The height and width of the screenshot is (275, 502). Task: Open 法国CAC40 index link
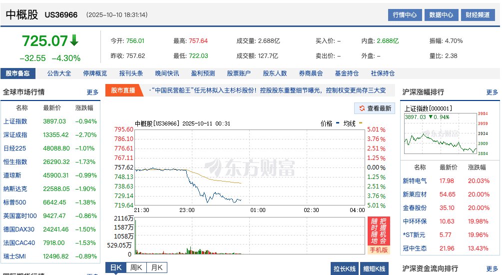coord(19,242)
